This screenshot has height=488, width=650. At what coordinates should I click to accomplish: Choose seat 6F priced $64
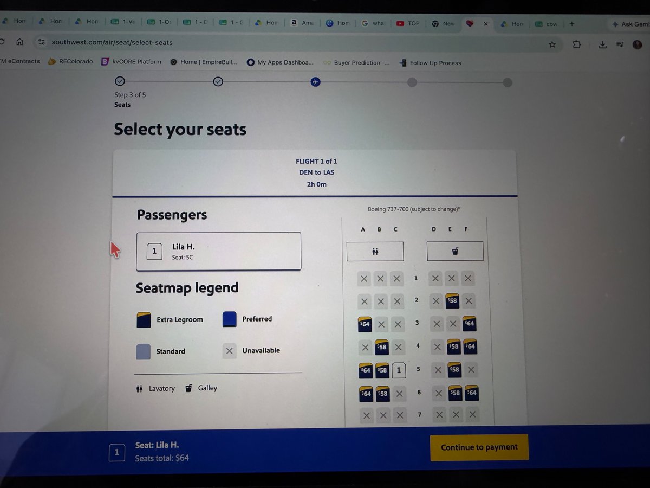472,393
